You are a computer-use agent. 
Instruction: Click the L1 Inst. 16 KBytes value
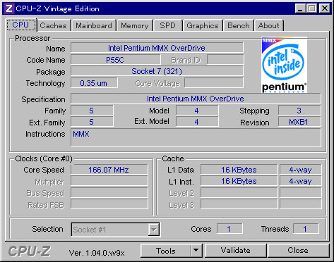[239, 181]
